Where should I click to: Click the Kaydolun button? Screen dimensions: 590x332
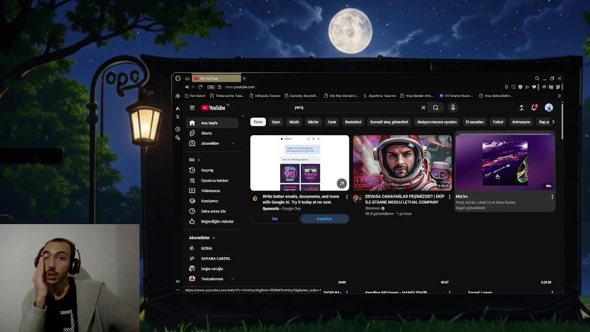click(324, 219)
